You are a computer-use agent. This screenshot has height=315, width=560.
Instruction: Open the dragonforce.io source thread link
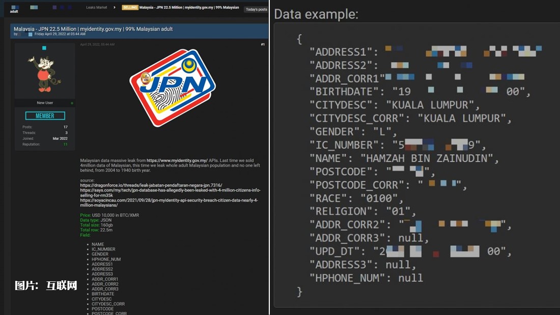pyautogui.click(x=151, y=185)
